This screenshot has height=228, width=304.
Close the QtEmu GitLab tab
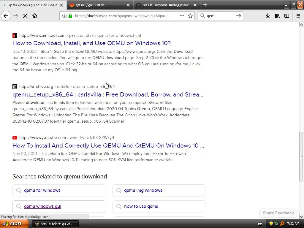coord(128,5)
